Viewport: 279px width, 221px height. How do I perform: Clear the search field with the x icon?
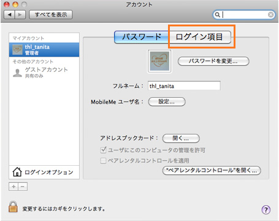click(270, 15)
